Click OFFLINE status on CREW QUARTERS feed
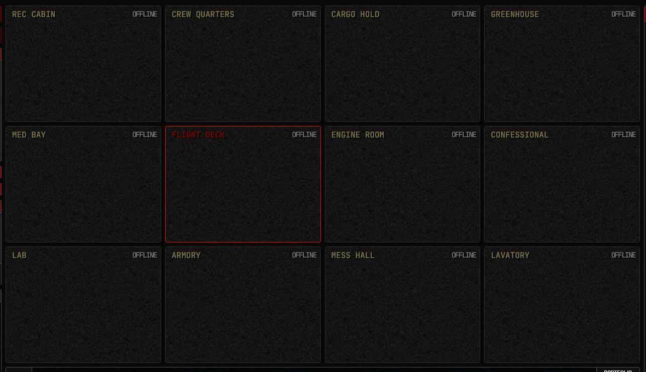The height and width of the screenshot is (372, 646). tap(304, 15)
